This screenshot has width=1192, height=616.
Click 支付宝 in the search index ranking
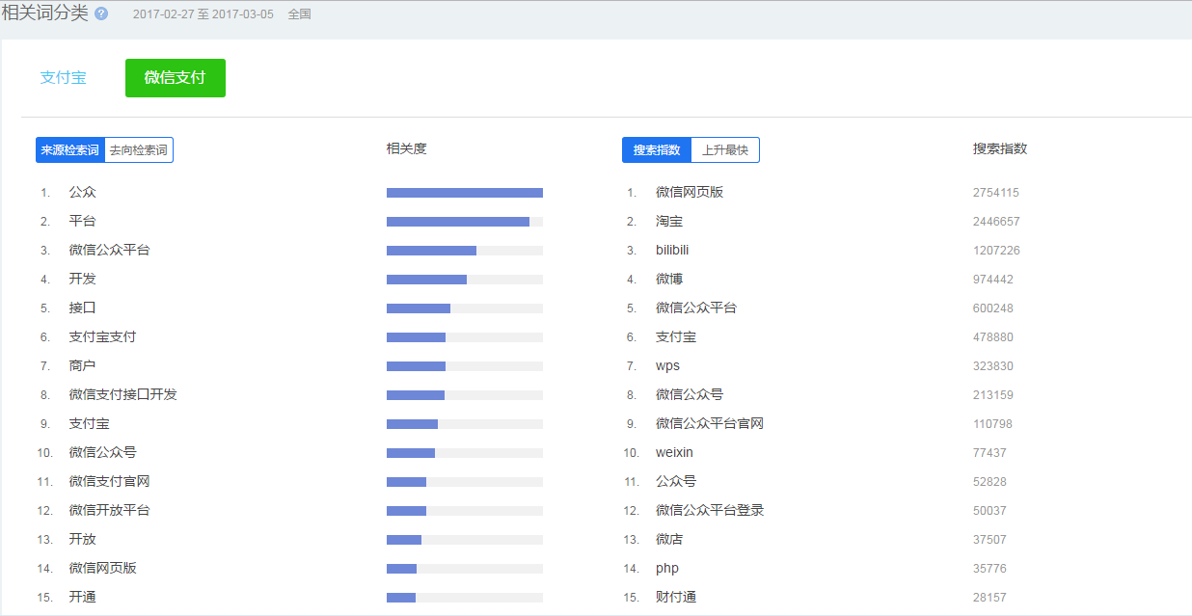(x=676, y=337)
